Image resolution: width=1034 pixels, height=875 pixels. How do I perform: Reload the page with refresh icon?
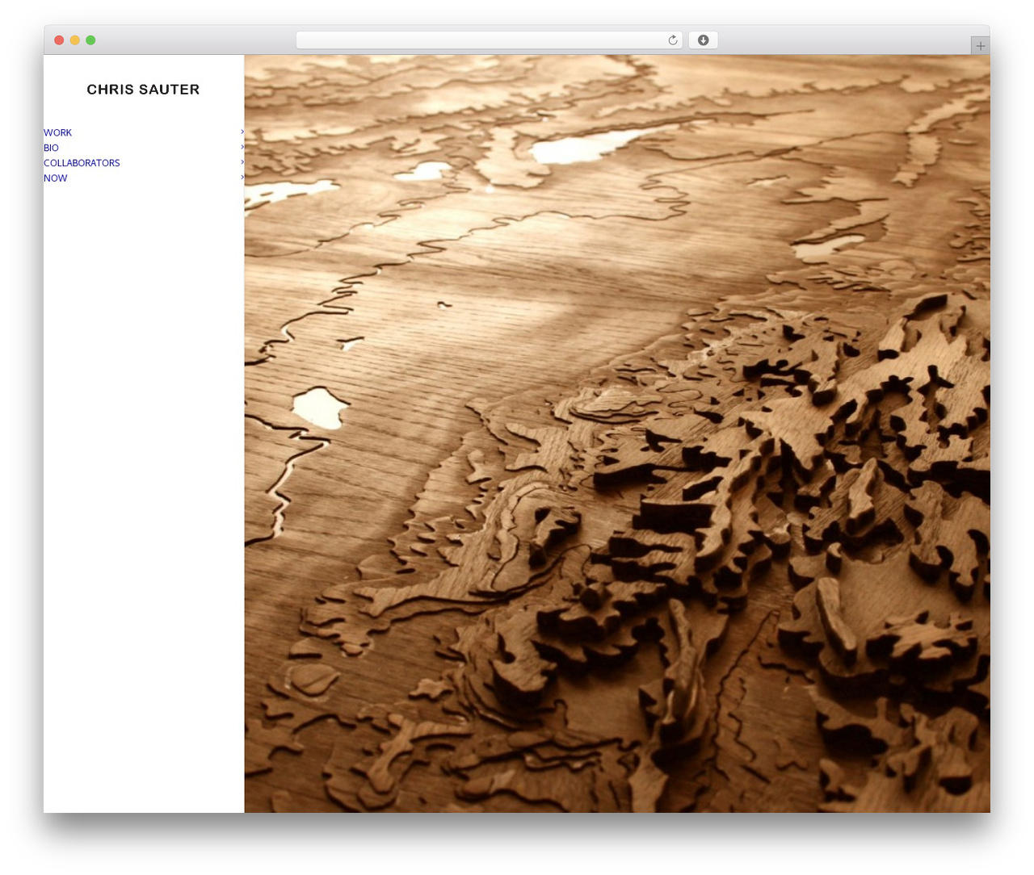tap(672, 40)
